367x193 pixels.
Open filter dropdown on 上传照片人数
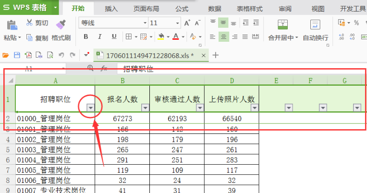pyautogui.click(x=255, y=108)
